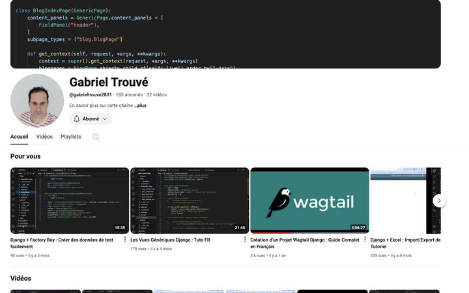Click the @gabrieltrouve2801 channel handle
Image resolution: width=469 pixels, height=293 pixels.
pyautogui.click(x=91, y=95)
